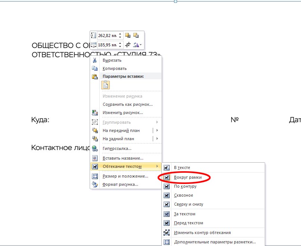Expand the На передний план submenu arrow
The image size is (301, 246).
(157, 130)
